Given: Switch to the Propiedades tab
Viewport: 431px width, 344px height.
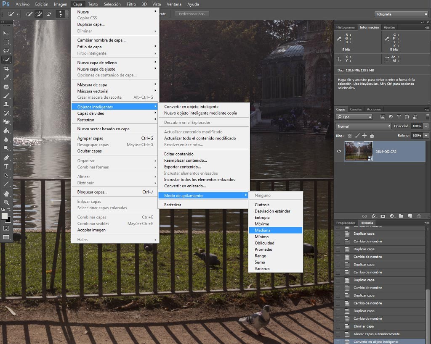Looking at the screenshot, I should tap(346, 223).
